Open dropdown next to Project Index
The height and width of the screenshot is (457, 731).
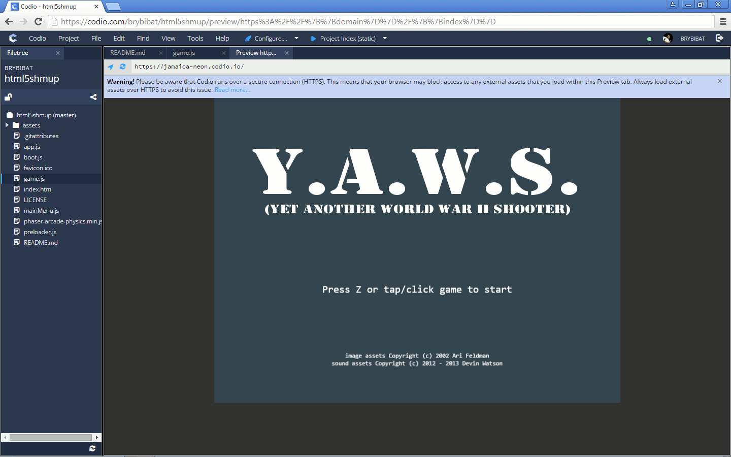(x=385, y=38)
